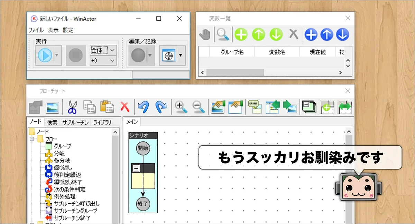The image size is (415, 224).
Task: Select the 多分岐 node in the tree
Action: pos(62,161)
